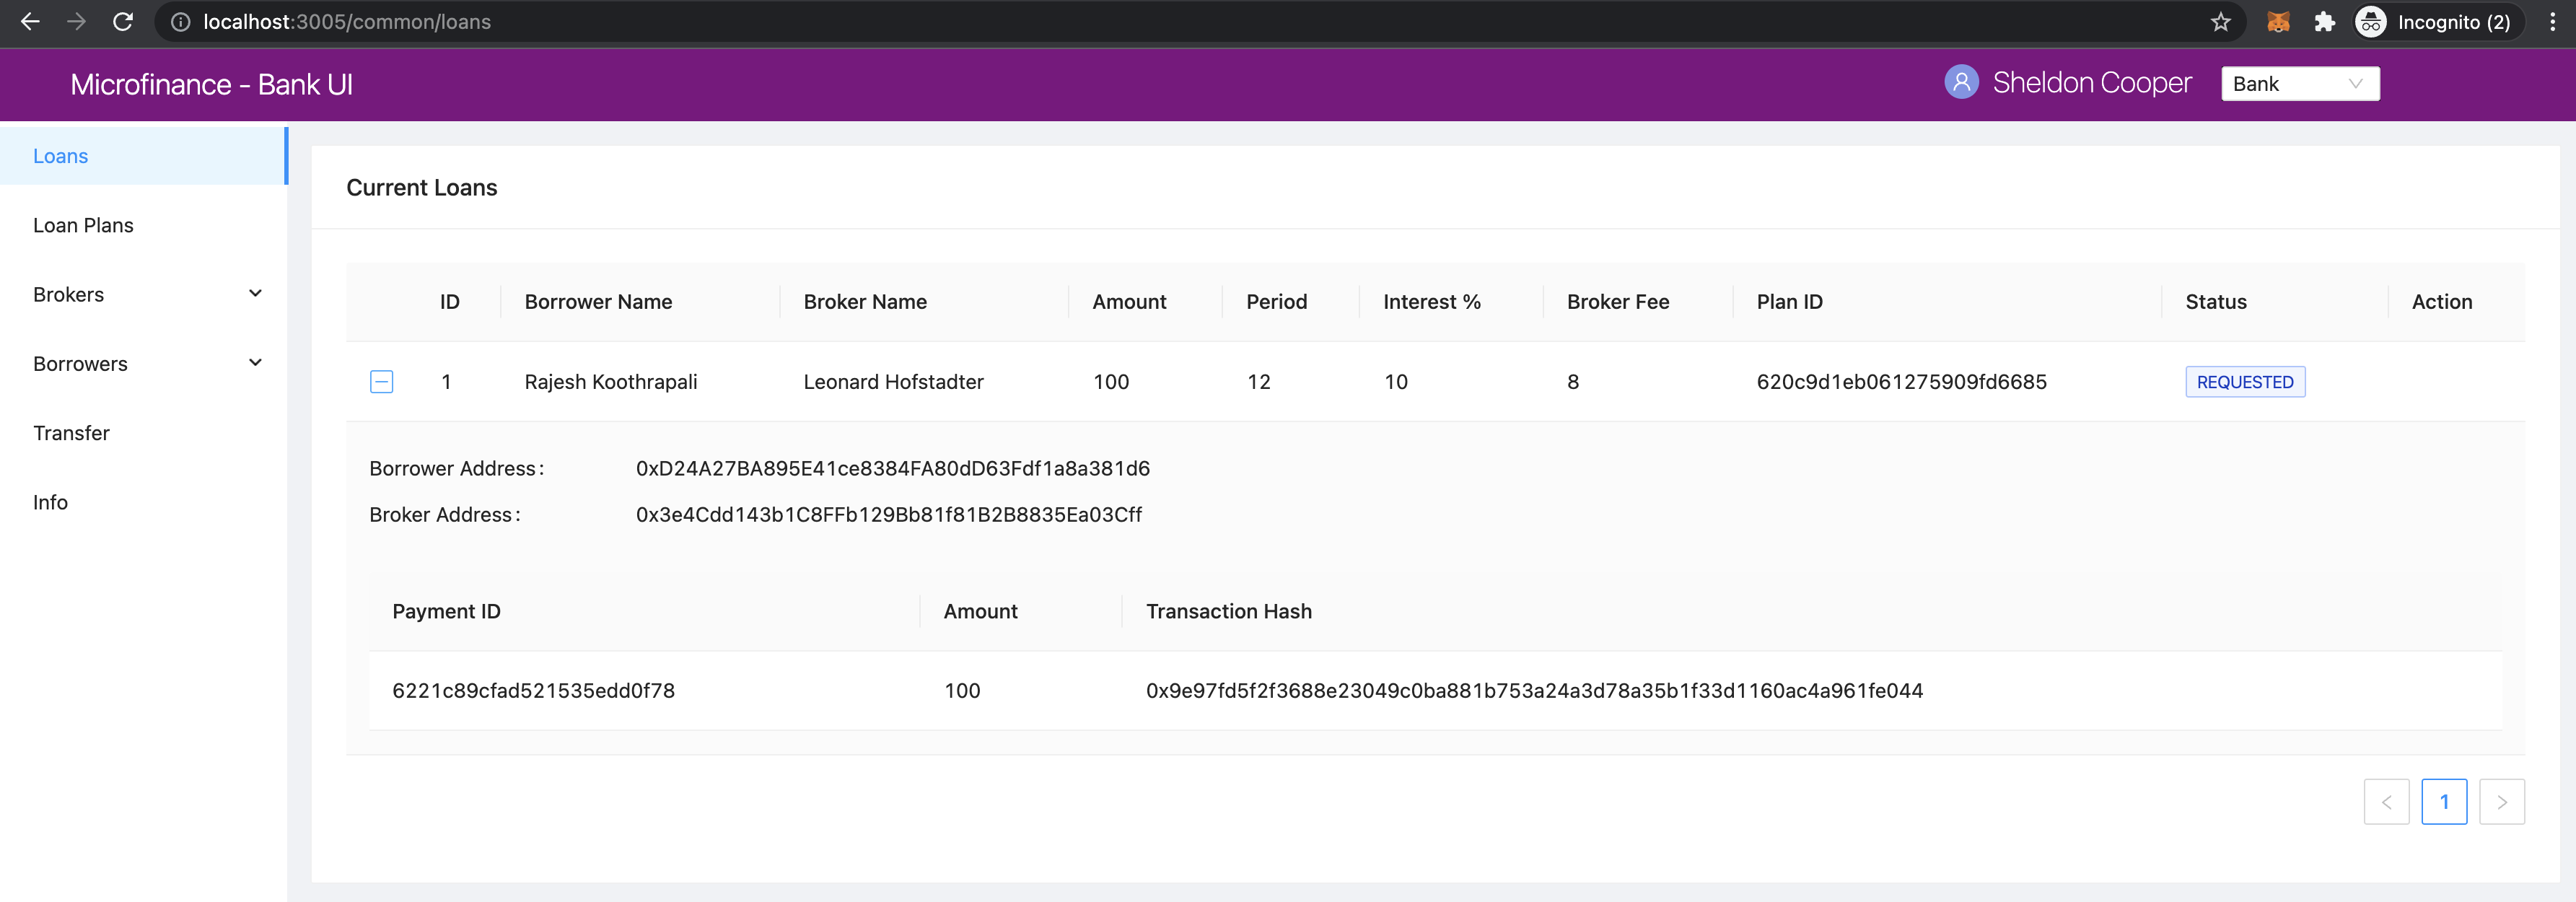The image size is (2576, 902).
Task: Collapse loan row 1 details
Action: point(381,382)
